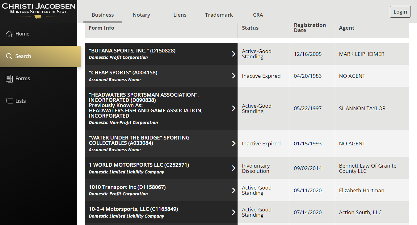417x225 pixels.
Task: Expand the WATER UNDER THE BRIDGE row chevron
Action: click(234, 144)
